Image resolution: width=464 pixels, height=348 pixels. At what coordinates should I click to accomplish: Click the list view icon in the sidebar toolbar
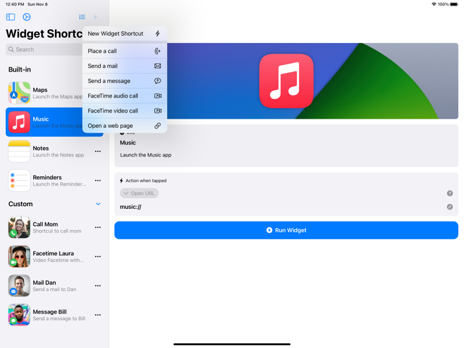82,17
